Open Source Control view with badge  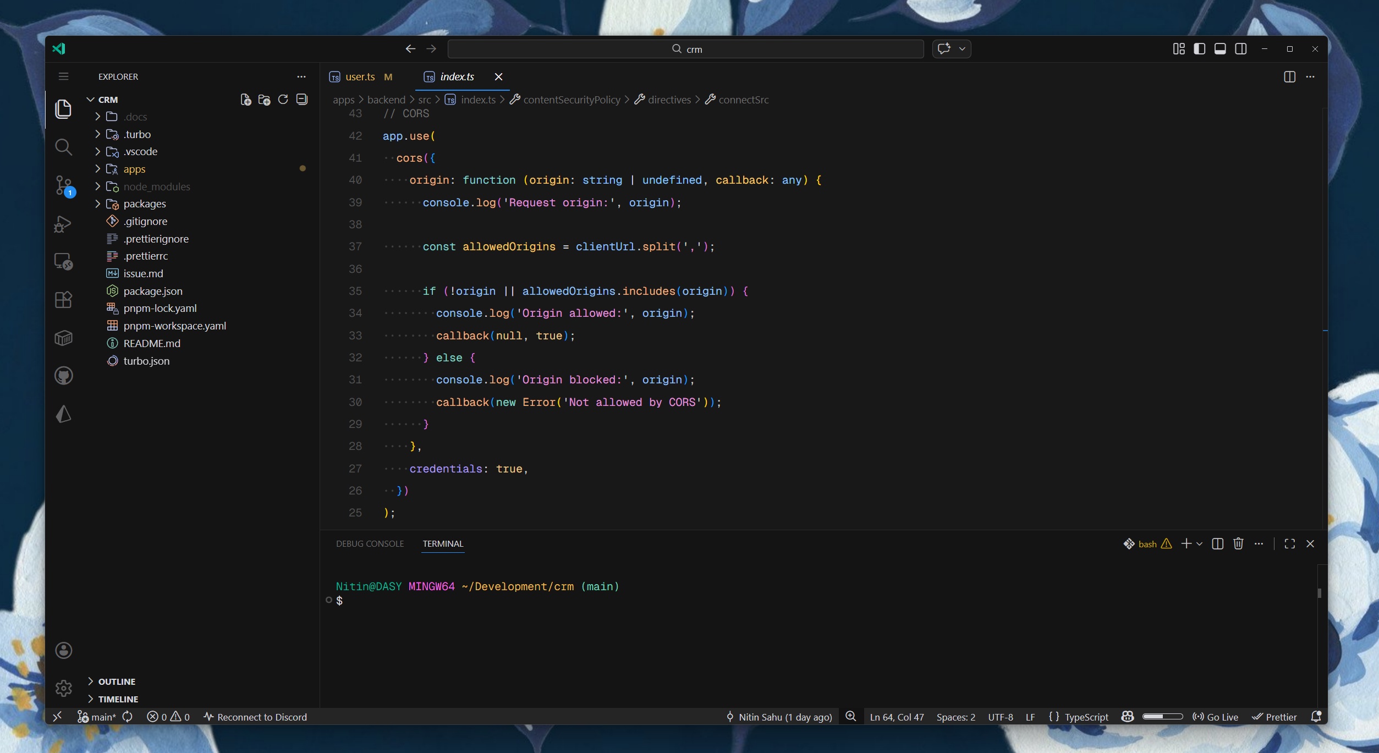click(x=63, y=185)
